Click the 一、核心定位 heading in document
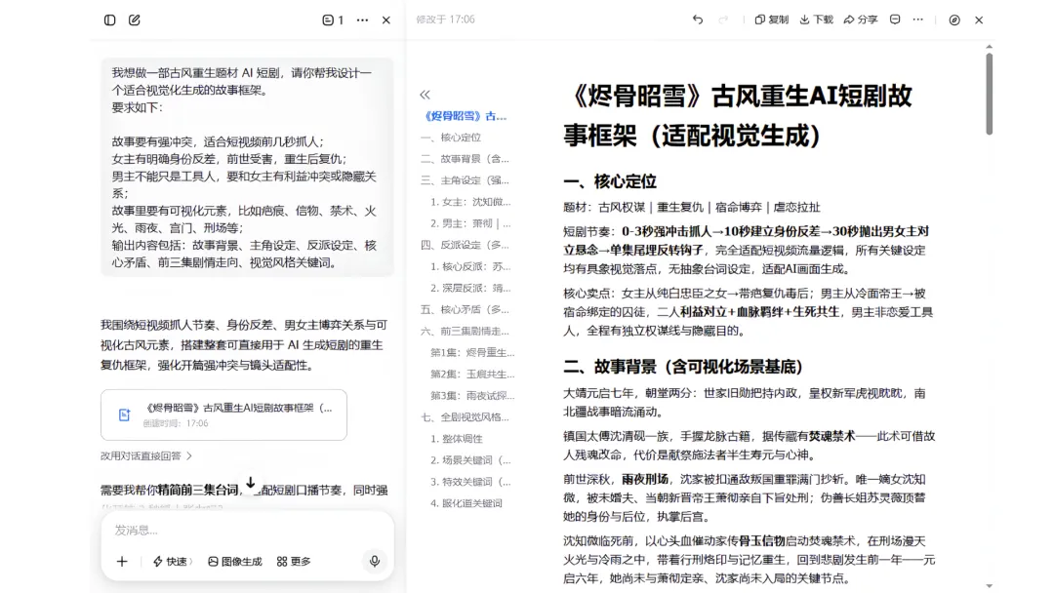Image resolution: width=1054 pixels, height=593 pixels. pyautogui.click(x=610, y=181)
